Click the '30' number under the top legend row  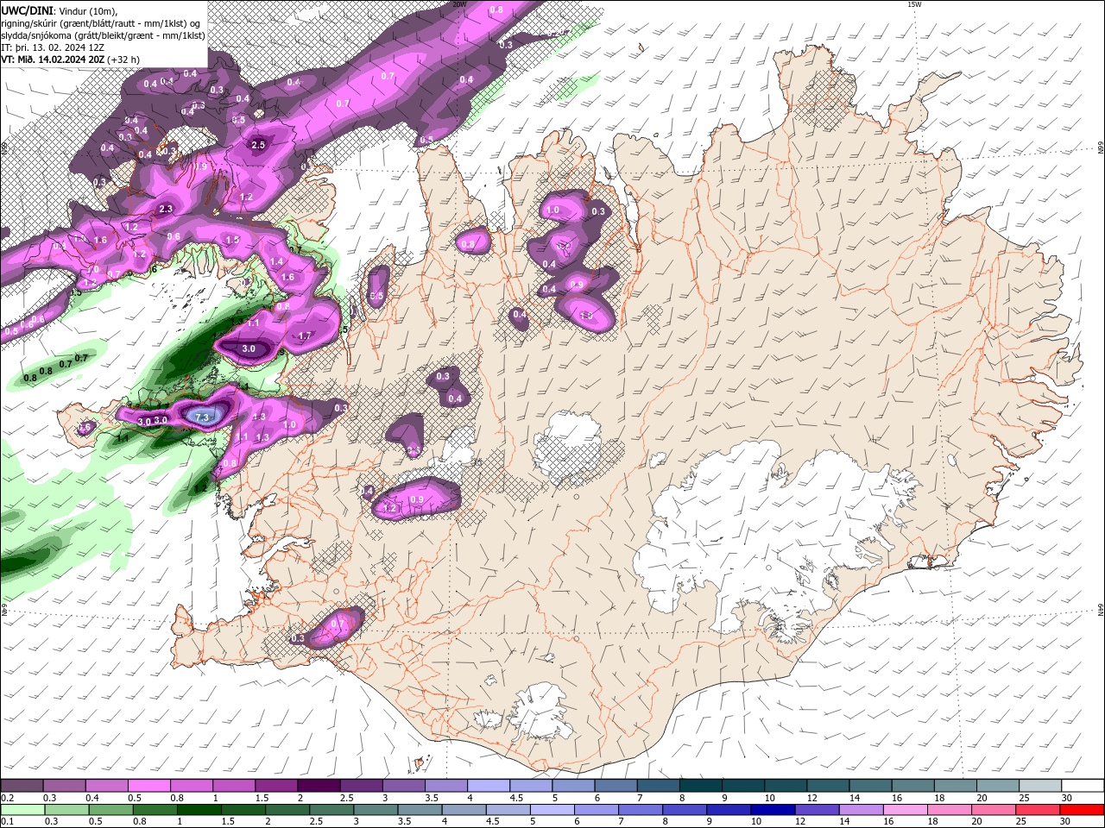[1066, 798]
